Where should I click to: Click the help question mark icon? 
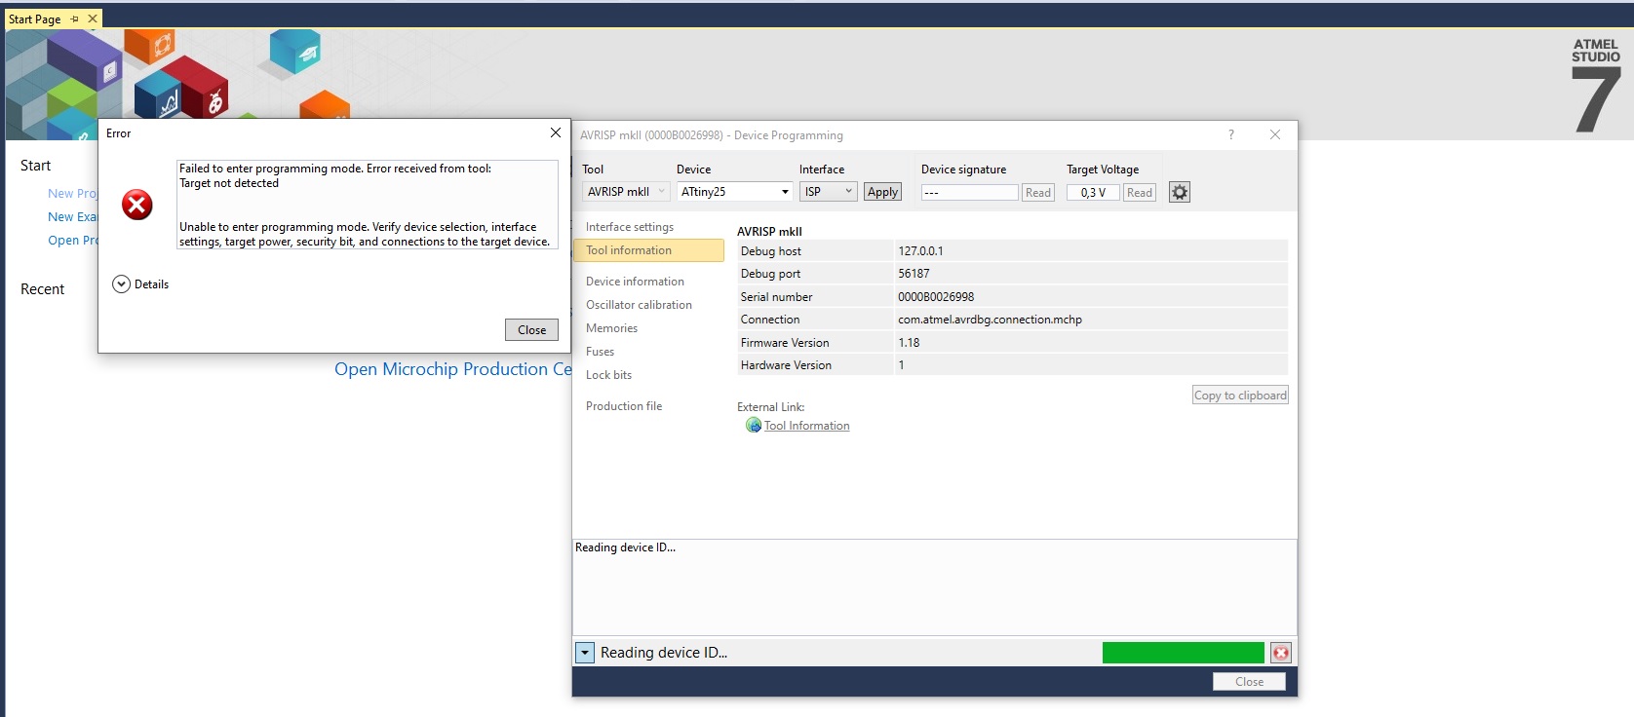[1230, 134]
